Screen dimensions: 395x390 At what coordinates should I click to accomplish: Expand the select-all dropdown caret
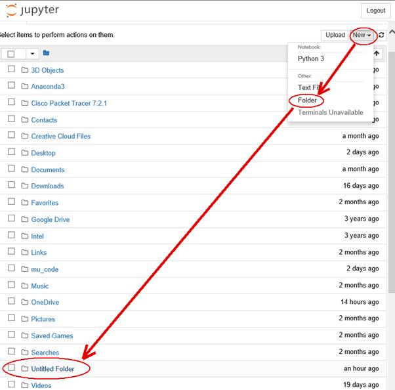(32, 54)
